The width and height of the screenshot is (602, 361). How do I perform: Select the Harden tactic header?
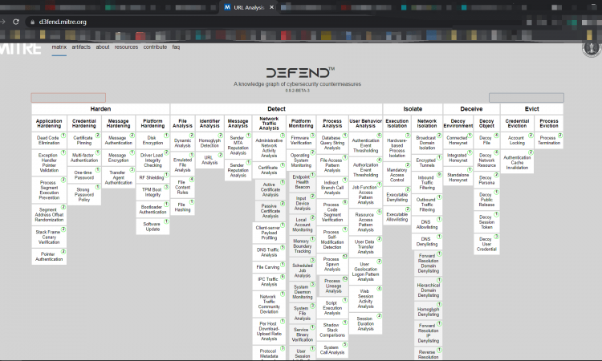coord(100,109)
